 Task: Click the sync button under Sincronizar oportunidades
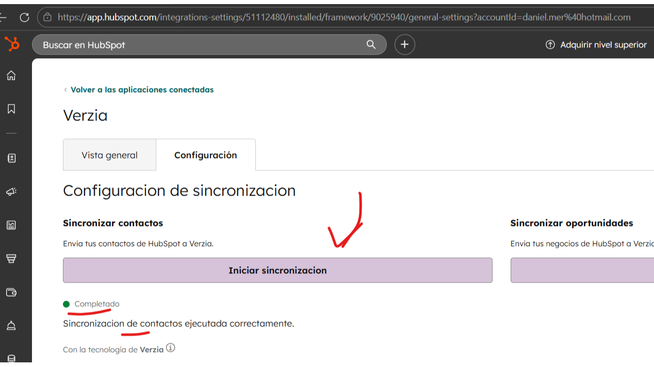(582, 270)
